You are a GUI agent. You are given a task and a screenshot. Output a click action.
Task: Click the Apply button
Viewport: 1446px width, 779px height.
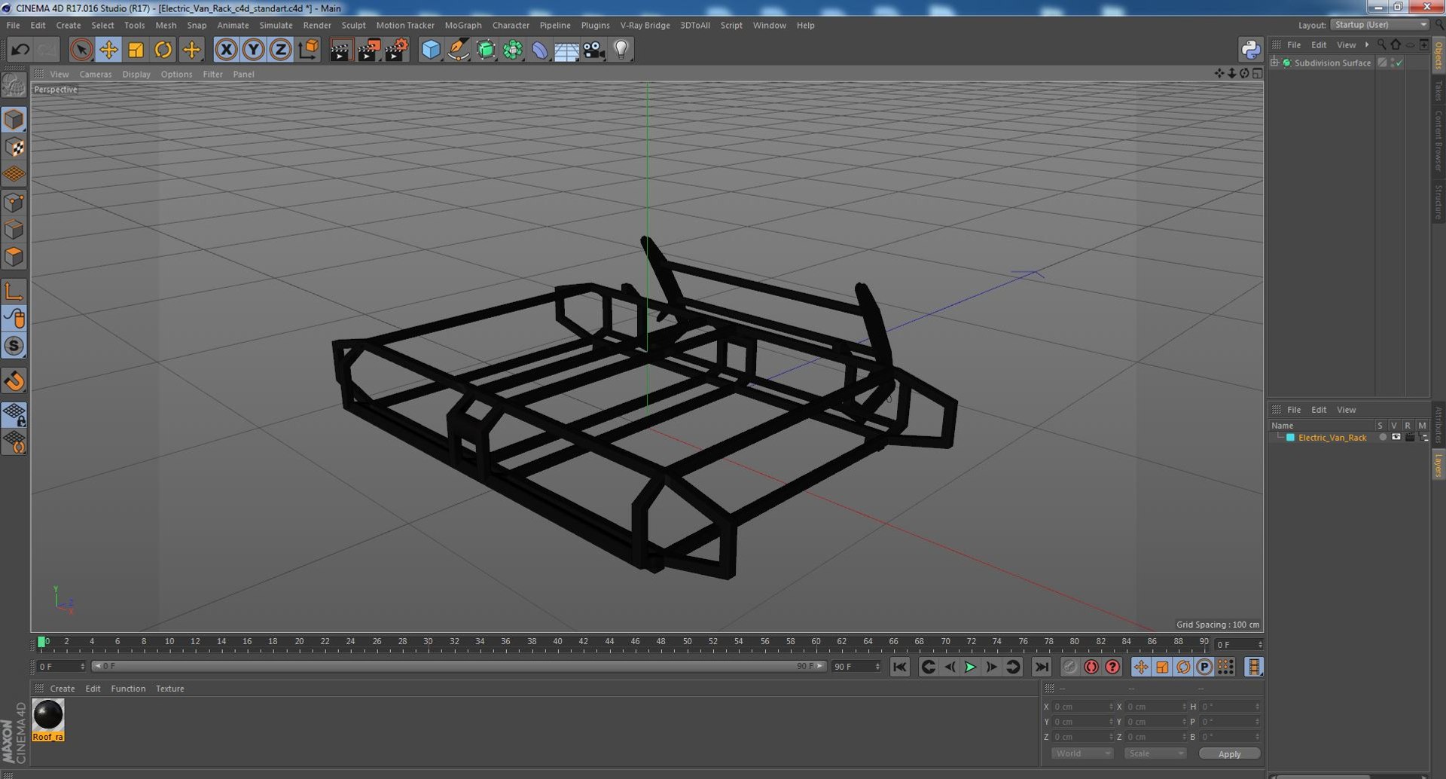[1229, 753]
